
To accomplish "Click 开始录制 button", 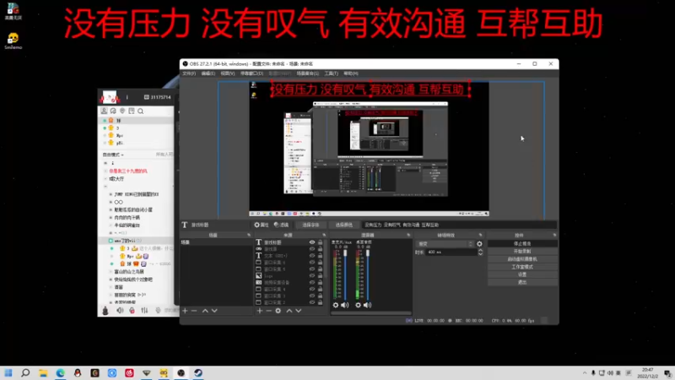I will click(x=522, y=251).
